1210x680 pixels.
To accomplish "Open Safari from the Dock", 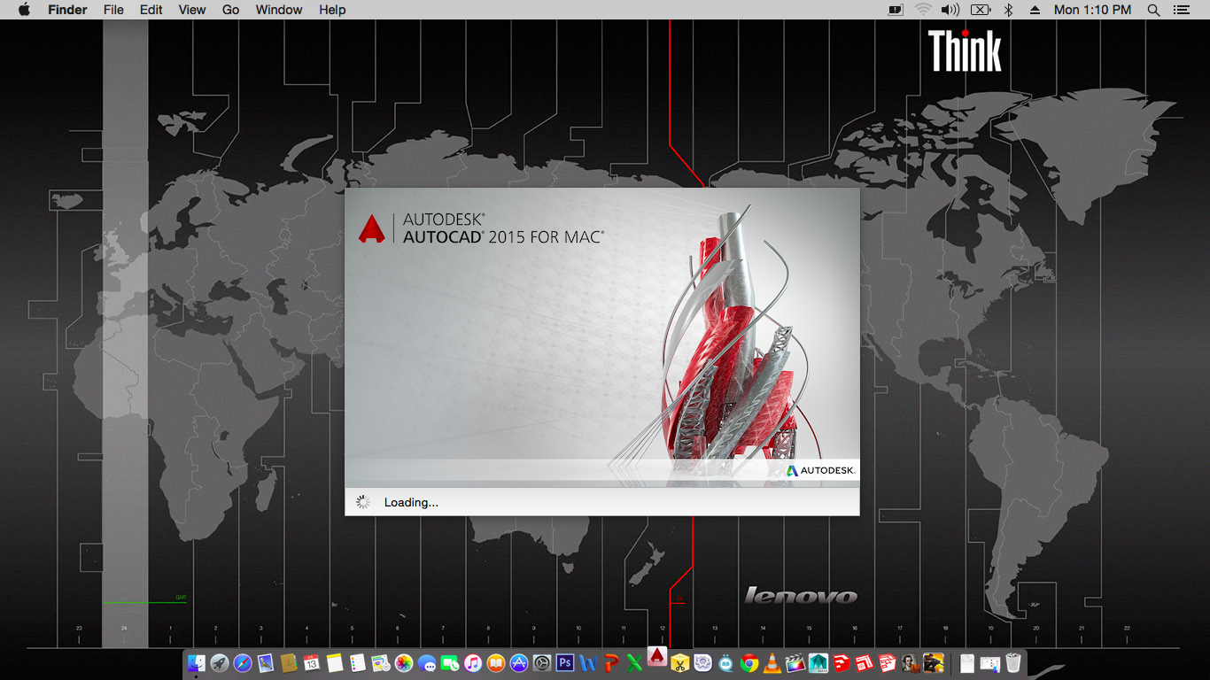I will point(242,662).
